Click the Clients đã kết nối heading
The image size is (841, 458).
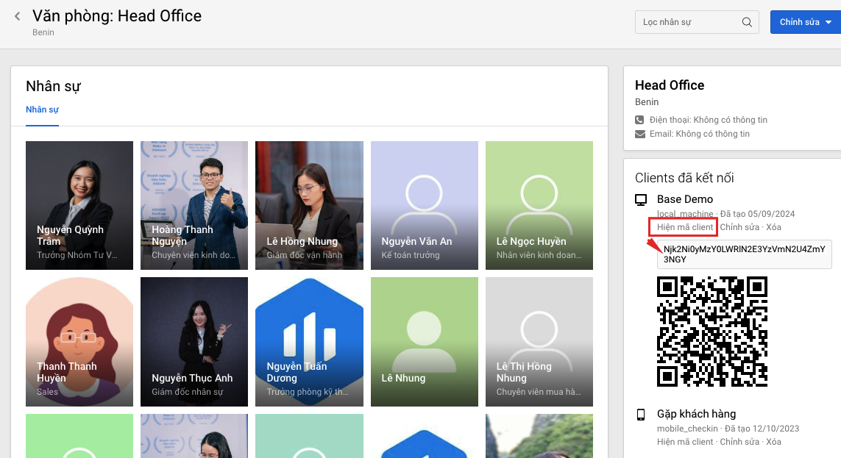[684, 178]
